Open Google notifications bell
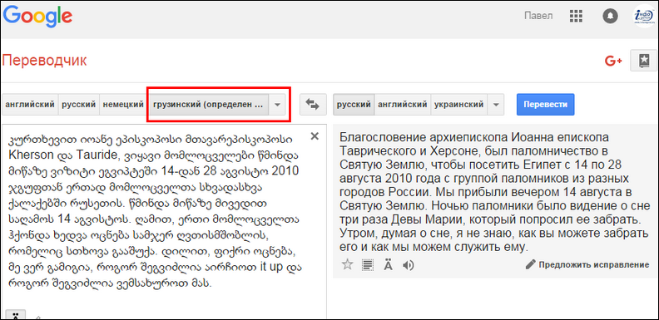This screenshot has height=320, width=659. tap(609, 17)
